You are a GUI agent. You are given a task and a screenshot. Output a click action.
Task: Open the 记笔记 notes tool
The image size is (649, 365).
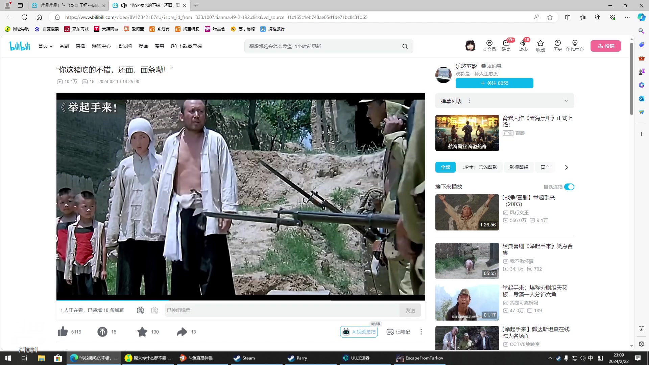coord(398,332)
